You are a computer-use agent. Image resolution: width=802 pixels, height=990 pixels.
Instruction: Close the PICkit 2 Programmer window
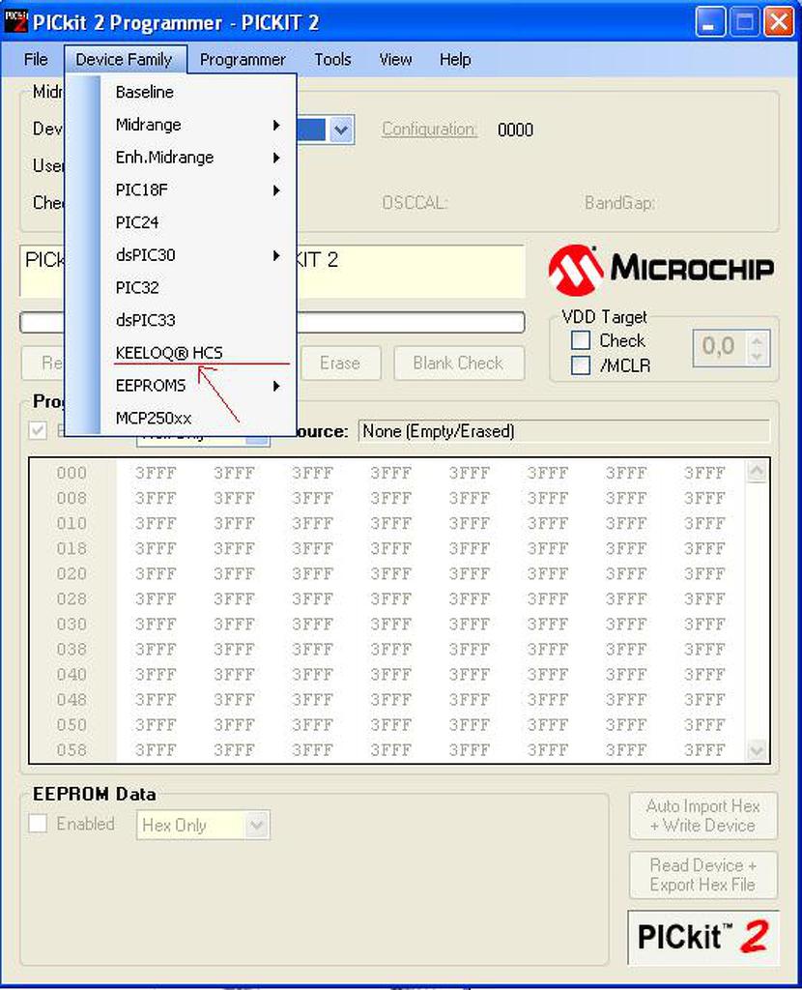coord(779,23)
